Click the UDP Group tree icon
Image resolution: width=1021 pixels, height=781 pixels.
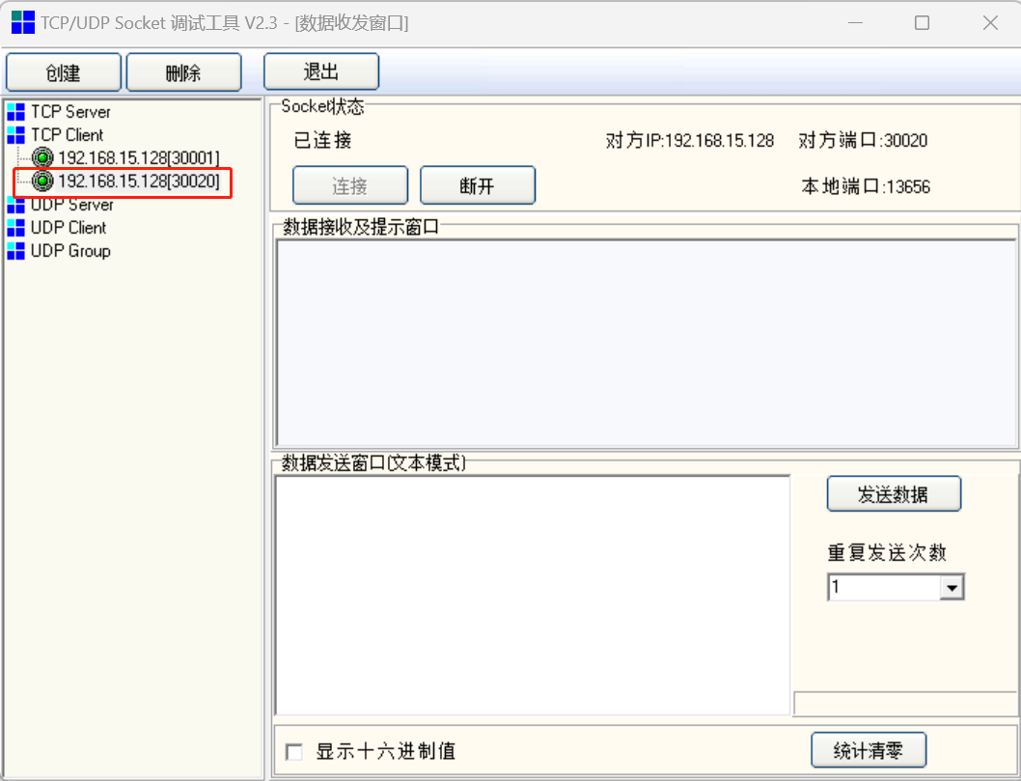(15, 251)
